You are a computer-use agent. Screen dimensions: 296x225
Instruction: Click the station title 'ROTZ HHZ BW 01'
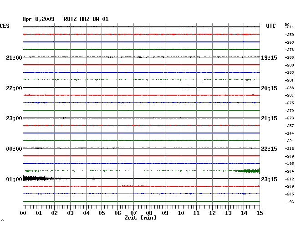(x=86, y=19)
